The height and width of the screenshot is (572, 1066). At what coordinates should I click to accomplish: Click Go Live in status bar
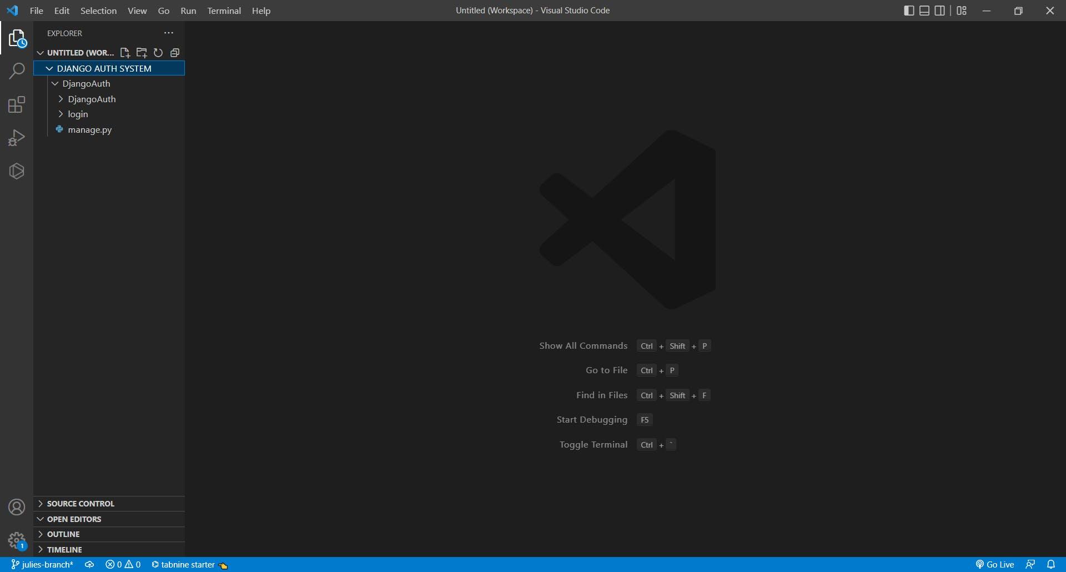(995, 565)
